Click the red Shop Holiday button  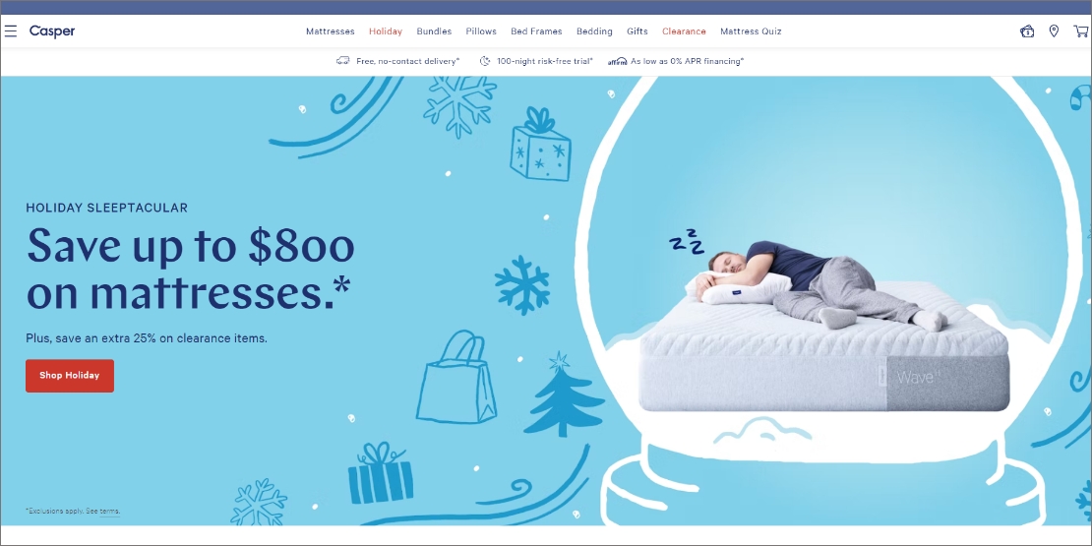(70, 376)
